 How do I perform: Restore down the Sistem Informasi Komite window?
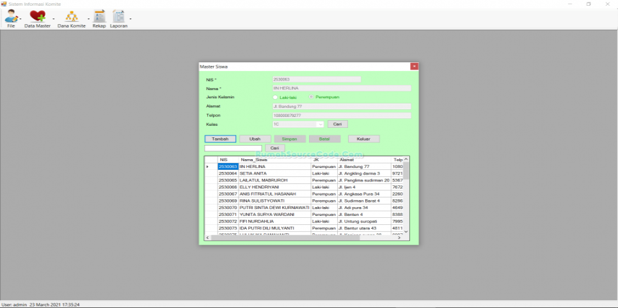(x=589, y=4)
